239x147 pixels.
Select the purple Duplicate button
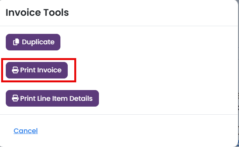click(x=33, y=42)
